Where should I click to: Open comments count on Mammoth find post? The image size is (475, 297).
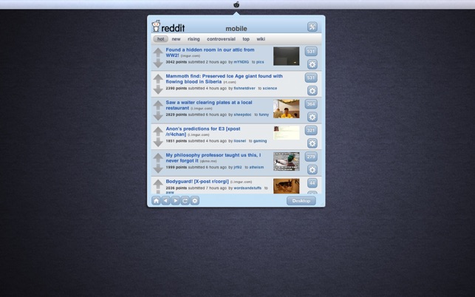click(x=311, y=78)
